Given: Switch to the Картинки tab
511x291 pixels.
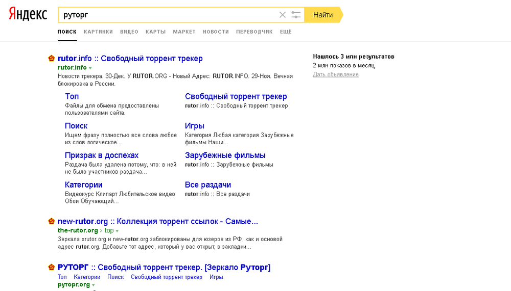Looking at the screenshot, I should (x=98, y=32).
